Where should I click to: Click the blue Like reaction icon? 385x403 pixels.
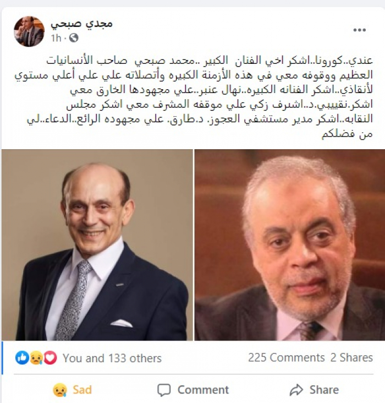(x=22, y=357)
